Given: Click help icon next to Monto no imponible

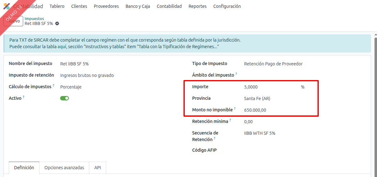Looking at the screenshot, I should coord(235,109).
